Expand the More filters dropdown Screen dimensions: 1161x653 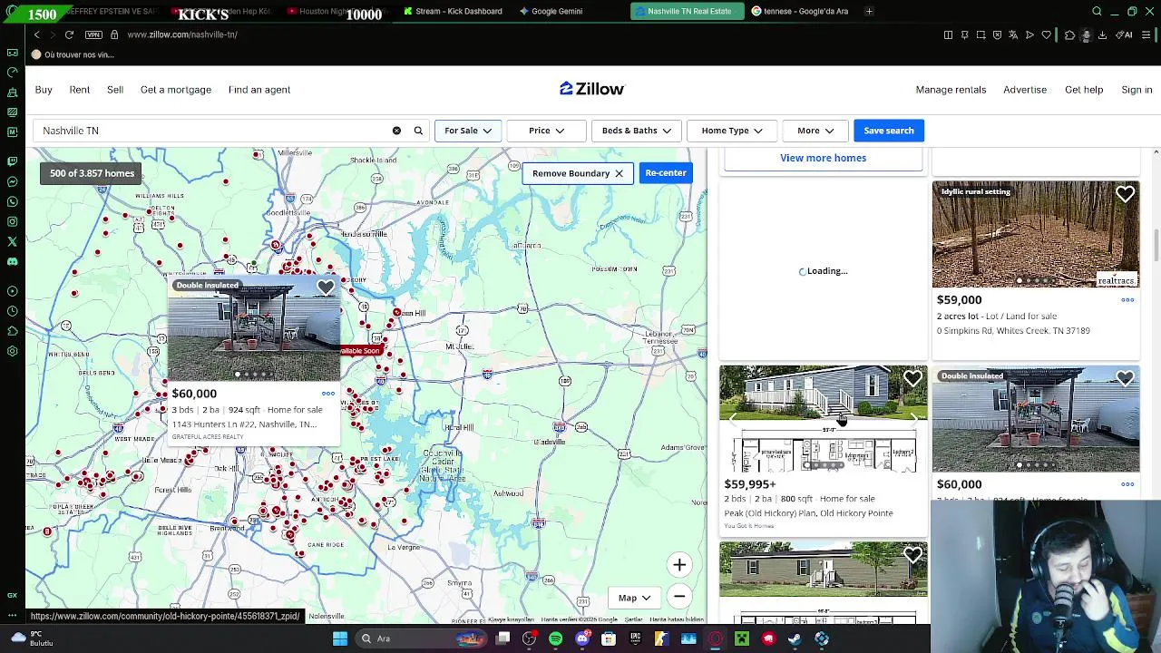pos(815,131)
